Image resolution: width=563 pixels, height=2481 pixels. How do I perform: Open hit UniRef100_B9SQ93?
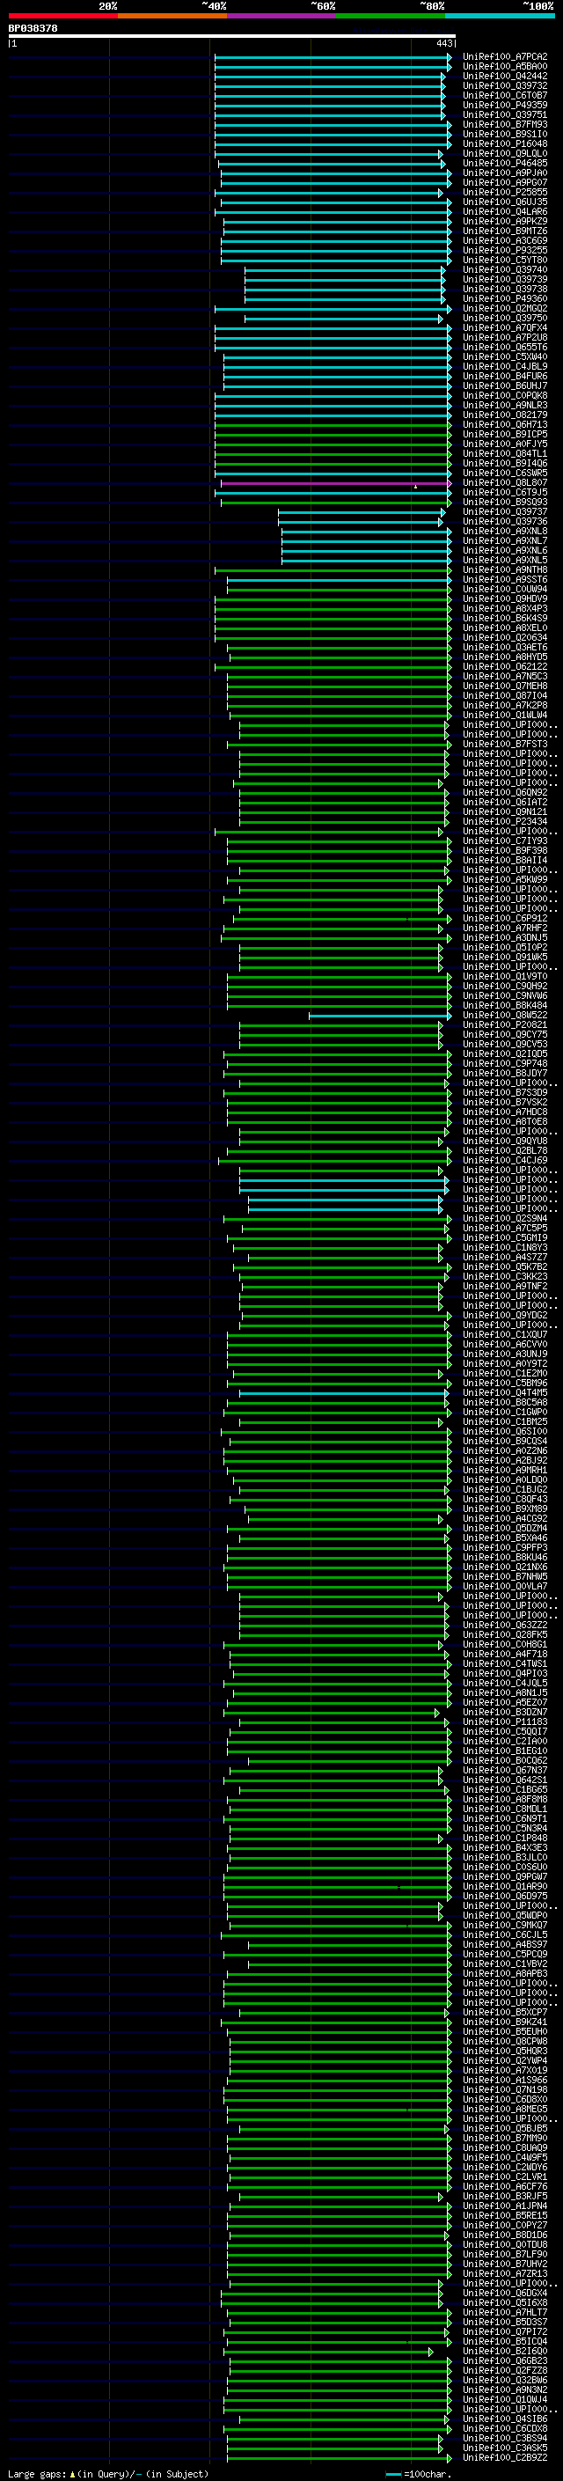pos(505,503)
